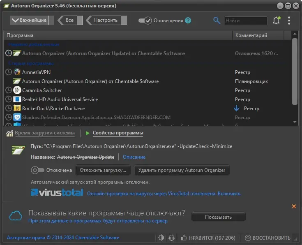302x245 pixels.
Task: Open the data-sent-to-server info link
Action: pyautogui.click(x=98, y=221)
